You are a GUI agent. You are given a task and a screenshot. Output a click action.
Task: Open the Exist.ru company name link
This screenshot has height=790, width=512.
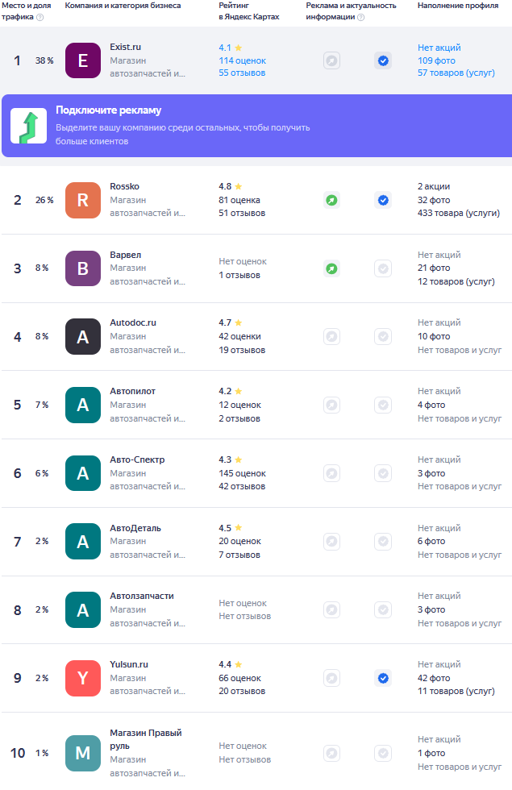(x=125, y=47)
